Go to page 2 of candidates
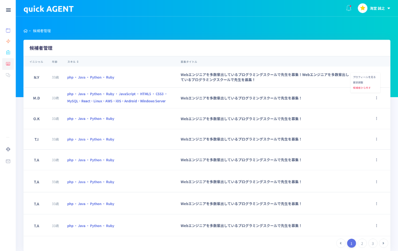The height and width of the screenshot is (251, 398). [362, 244]
